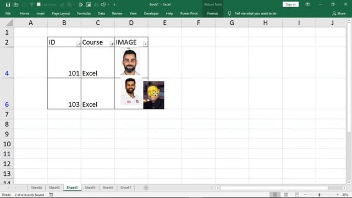Click the New sheet plus icon
Viewport: 352px width, 198px height.
pos(146,188)
